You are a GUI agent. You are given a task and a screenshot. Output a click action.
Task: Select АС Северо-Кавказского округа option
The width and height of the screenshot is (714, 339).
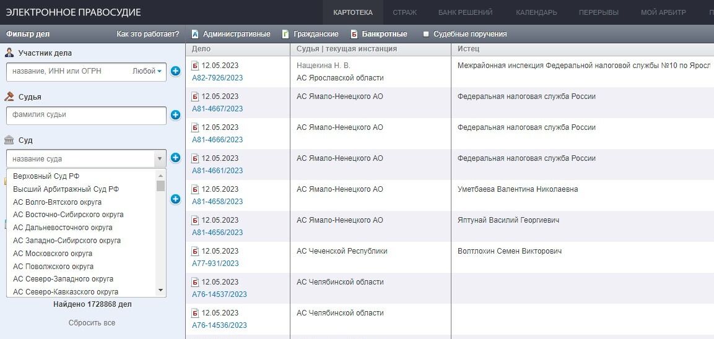[x=66, y=292]
